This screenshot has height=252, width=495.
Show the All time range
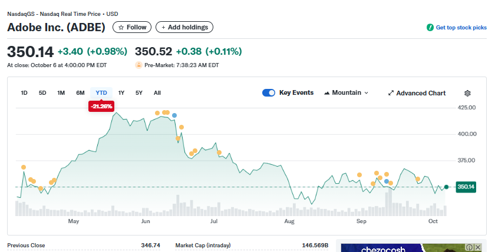(x=157, y=93)
